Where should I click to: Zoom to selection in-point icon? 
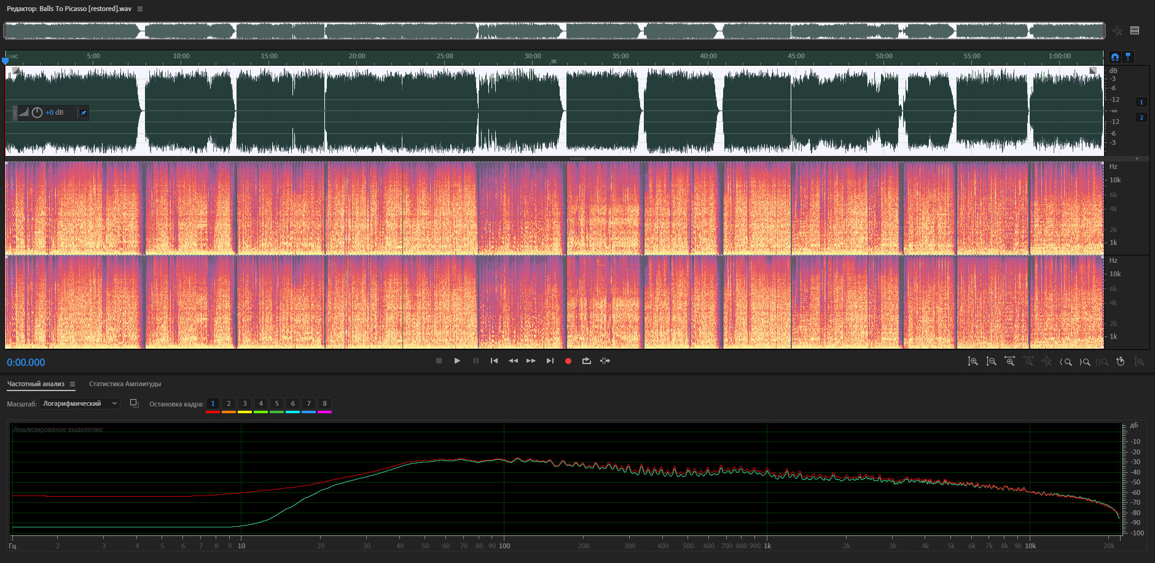tap(1066, 362)
